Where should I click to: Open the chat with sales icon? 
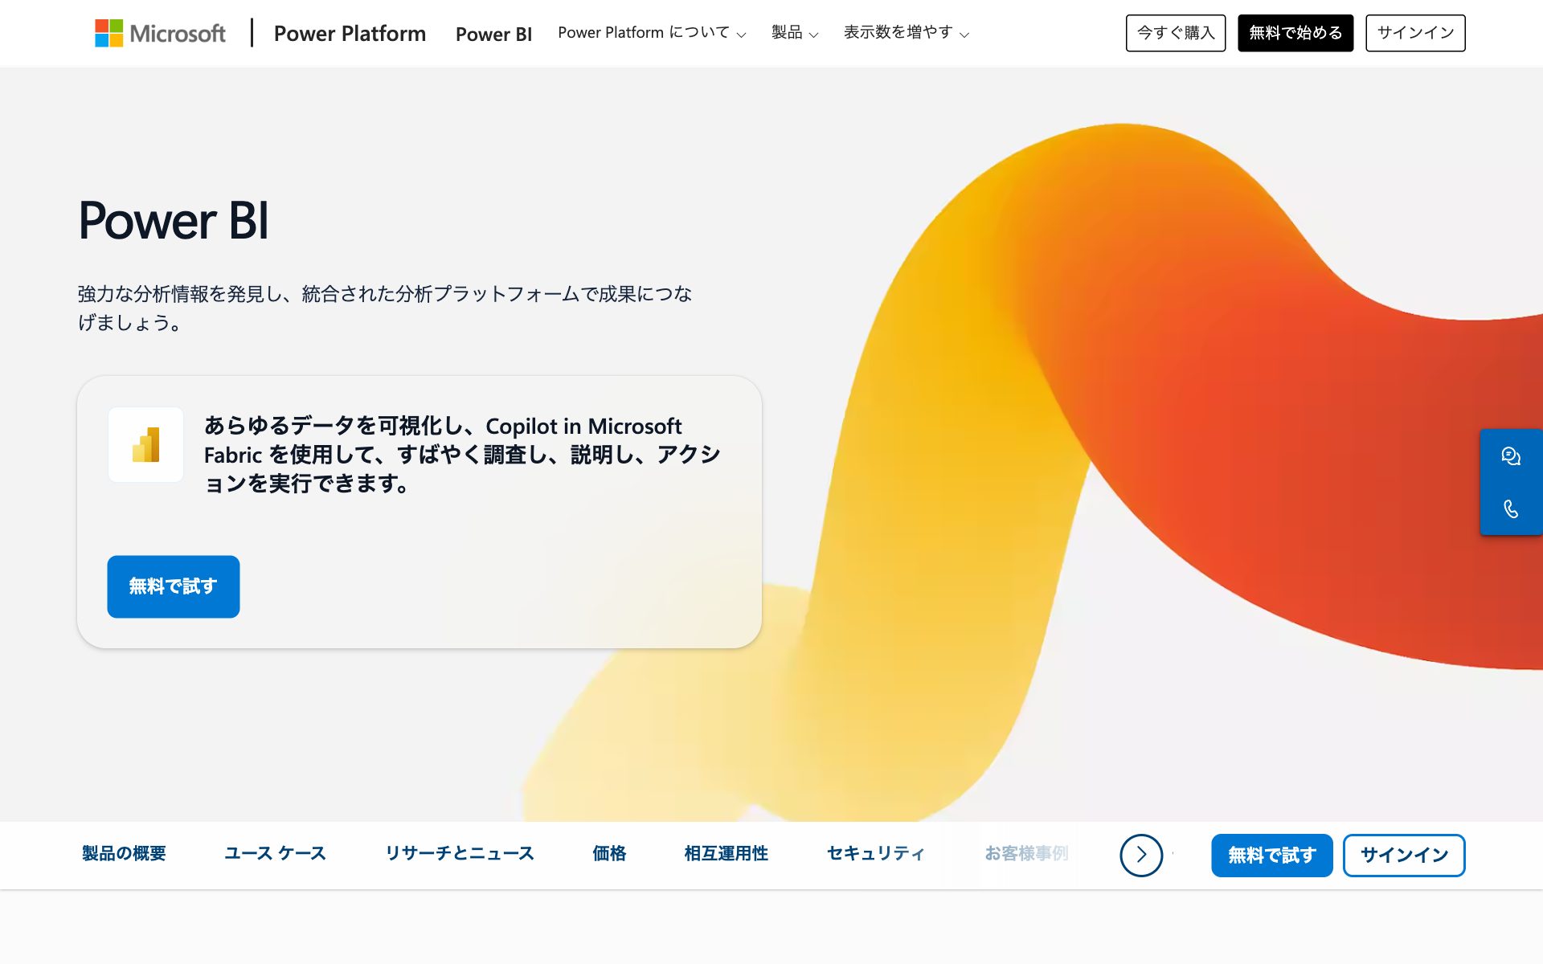tap(1511, 456)
